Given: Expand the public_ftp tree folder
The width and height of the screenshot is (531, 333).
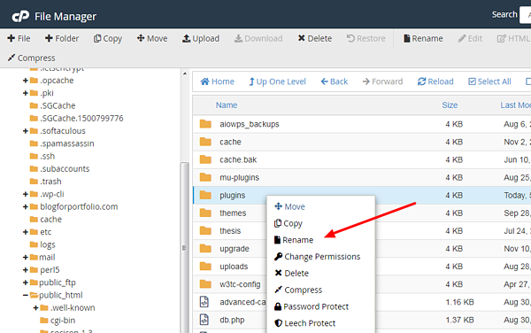Looking at the screenshot, I should click(x=26, y=283).
